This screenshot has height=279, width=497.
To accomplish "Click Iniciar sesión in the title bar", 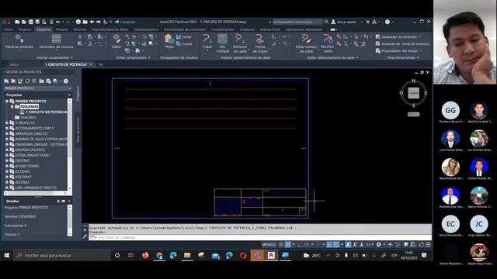I will [347, 22].
